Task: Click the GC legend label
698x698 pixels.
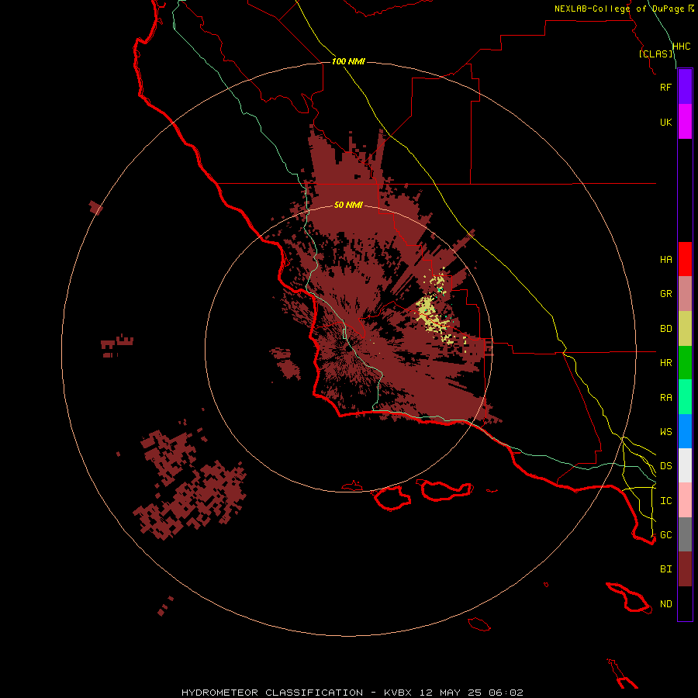Action: pyautogui.click(x=665, y=535)
